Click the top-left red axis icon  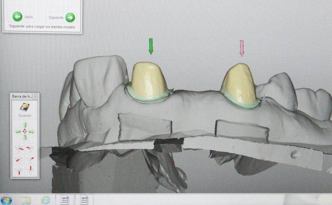tap(19, 148)
